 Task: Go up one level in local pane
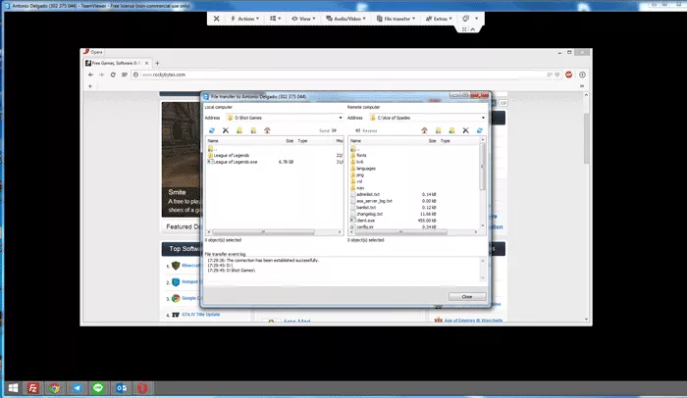pyautogui.click(x=267, y=130)
